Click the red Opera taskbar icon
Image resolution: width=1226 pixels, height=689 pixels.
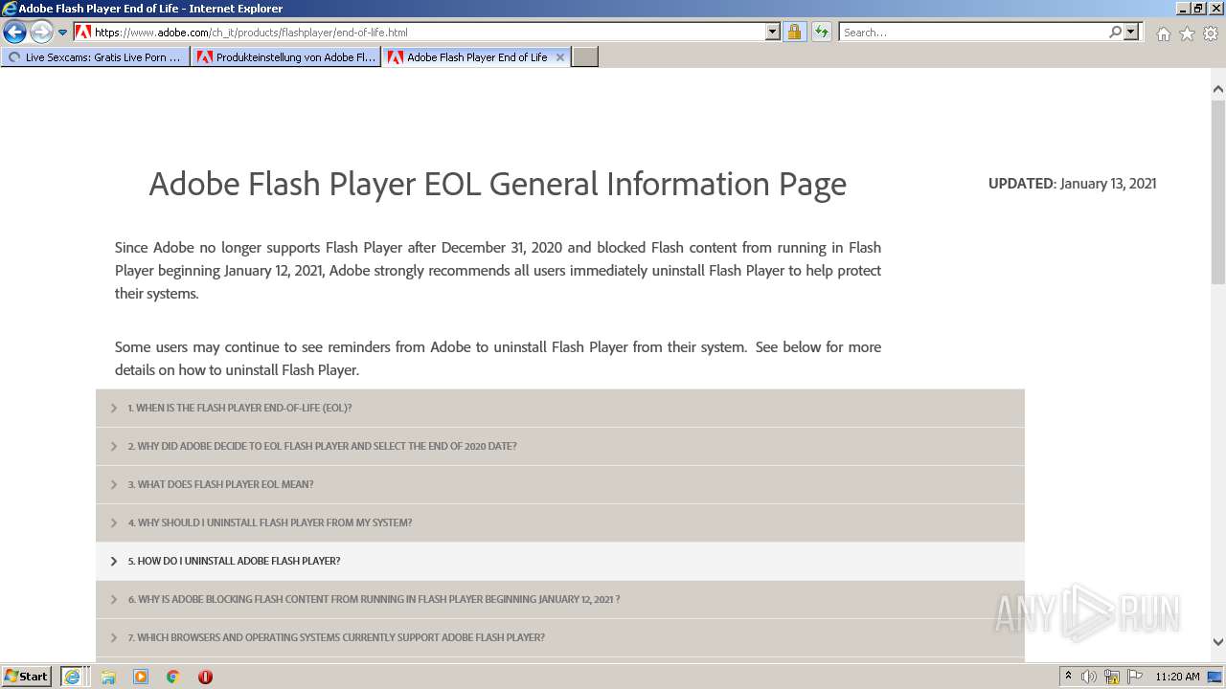(205, 677)
